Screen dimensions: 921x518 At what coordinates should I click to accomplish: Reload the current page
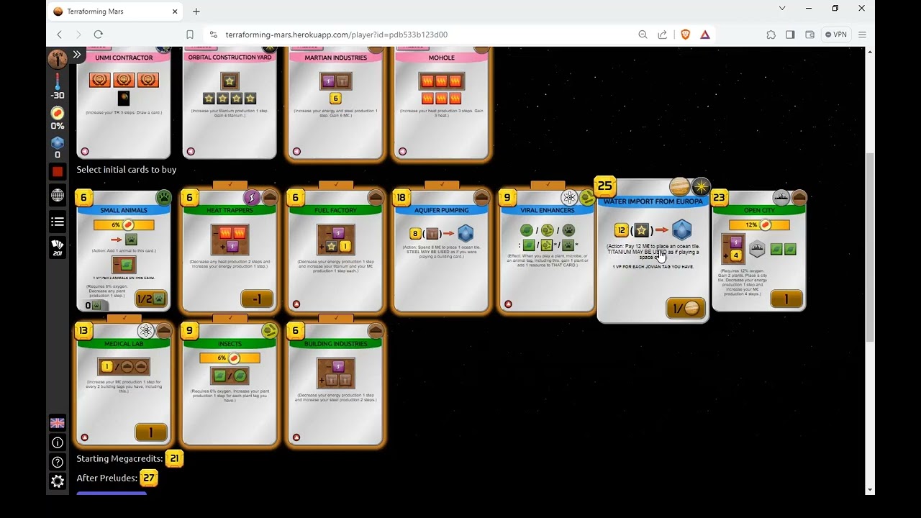(x=99, y=35)
